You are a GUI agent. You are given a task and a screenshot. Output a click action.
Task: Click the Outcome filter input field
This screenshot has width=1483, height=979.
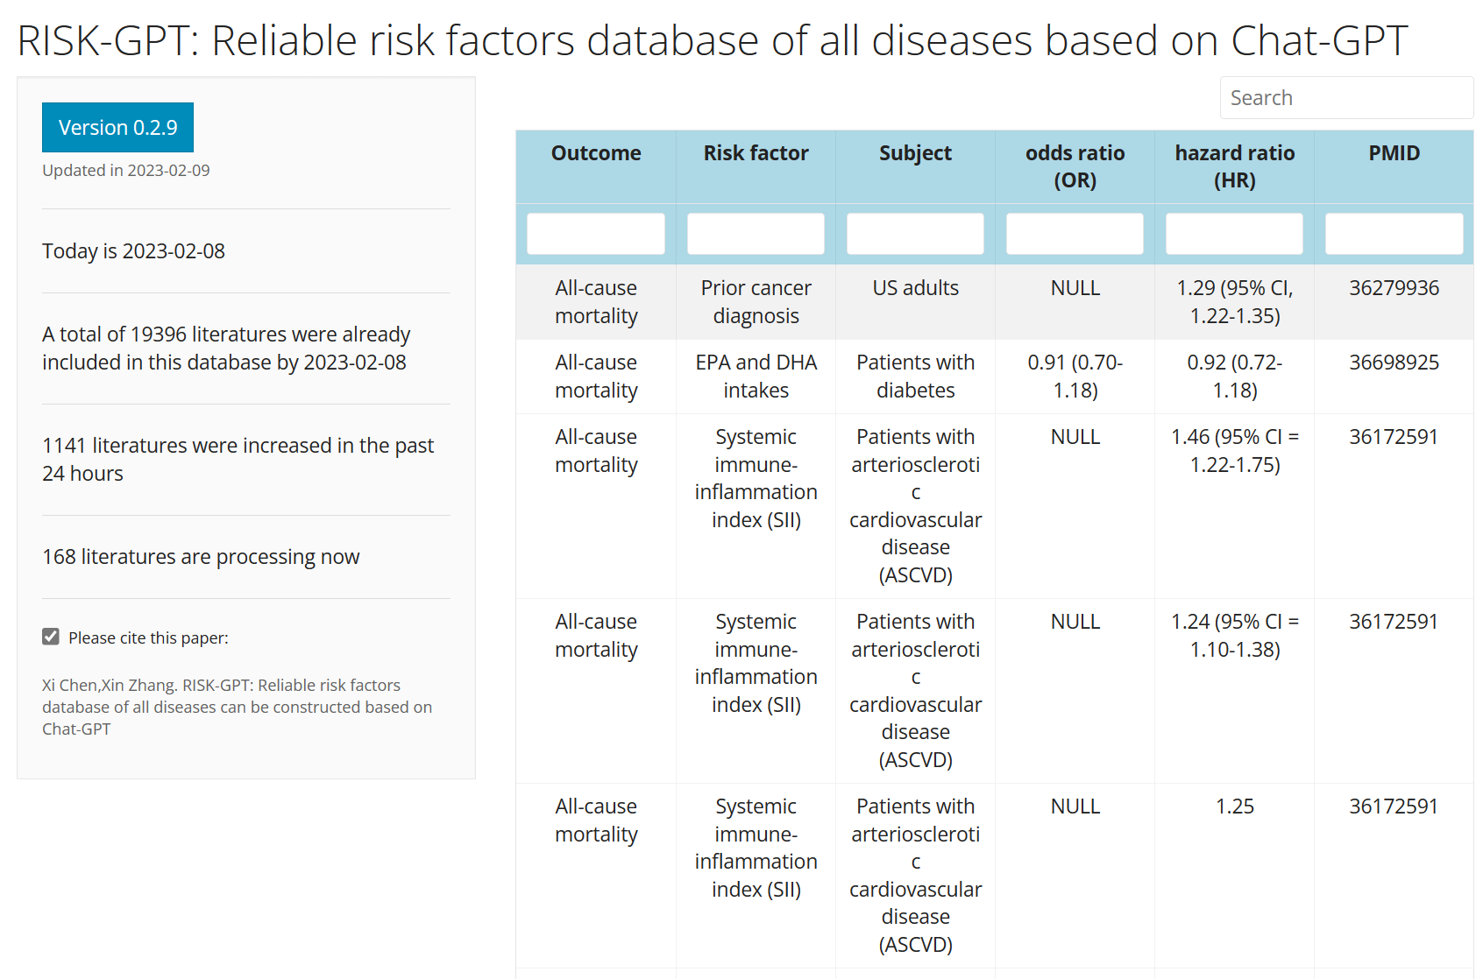pyautogui.click(x=596, y=234)
